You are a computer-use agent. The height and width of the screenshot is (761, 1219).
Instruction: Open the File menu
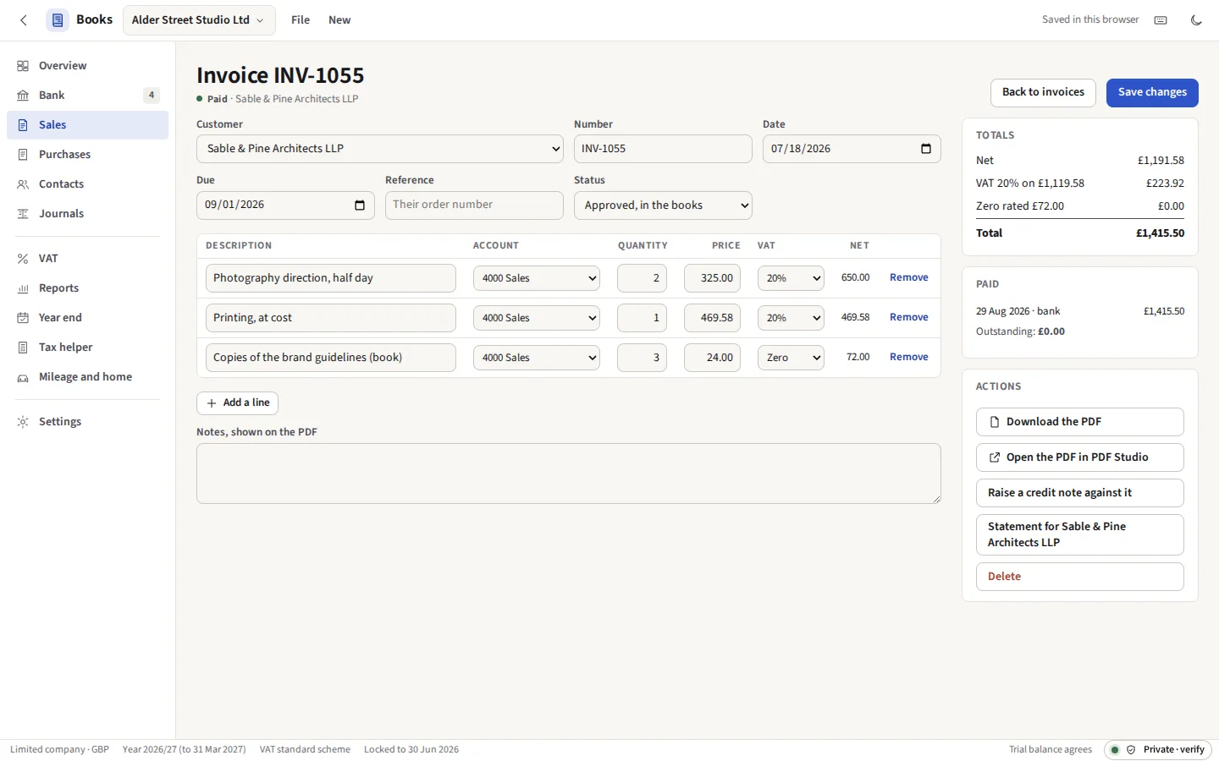coord(301,20)
